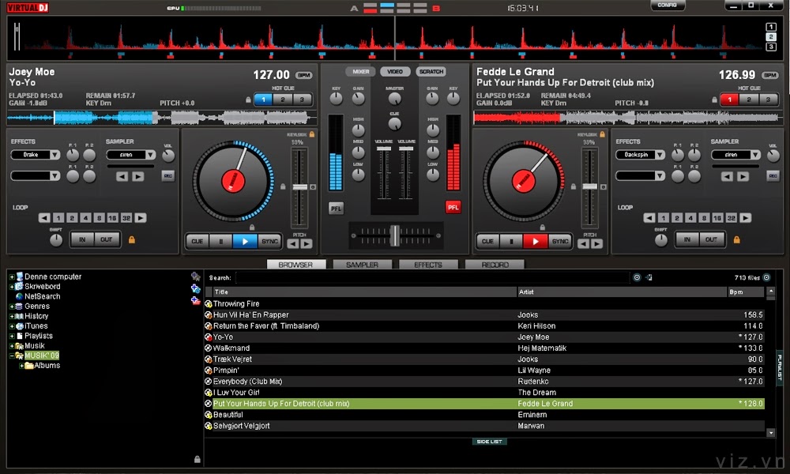The width and height of the screenshot is (790, 474).
Task: Pause the left deck
Action: tap(221, 241)
